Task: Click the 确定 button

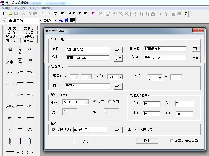Action: coord(85,141)
